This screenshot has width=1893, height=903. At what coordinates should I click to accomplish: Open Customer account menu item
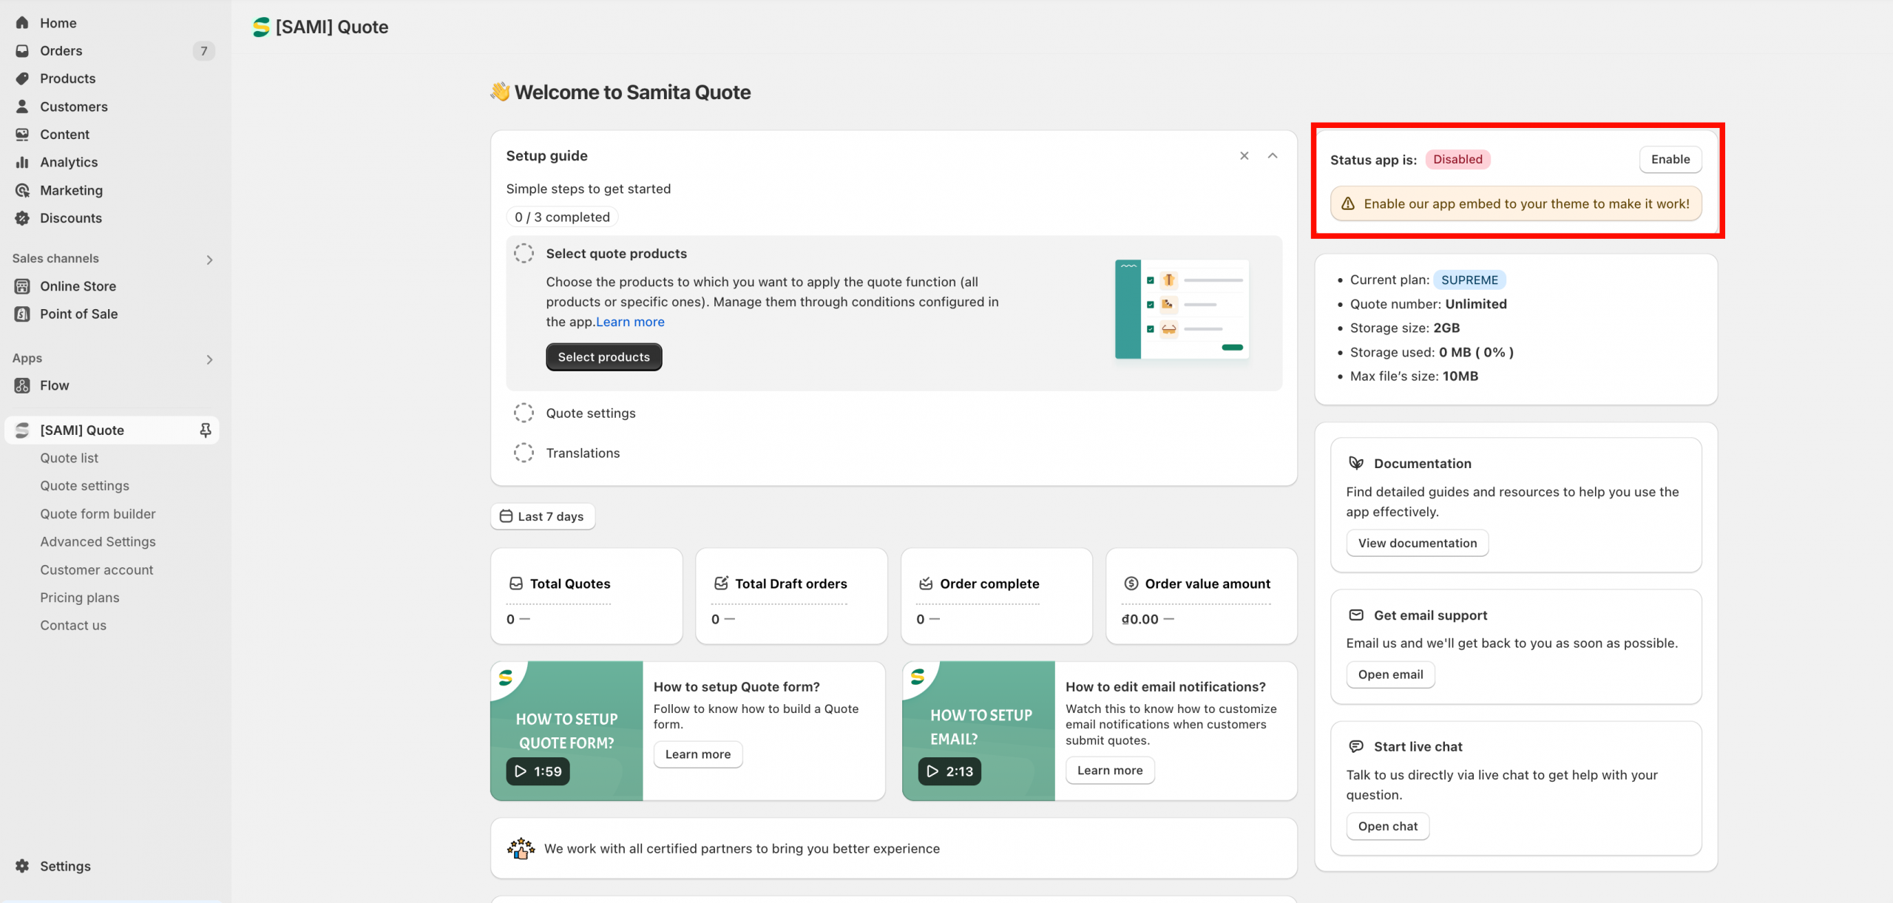click(97, 570)
